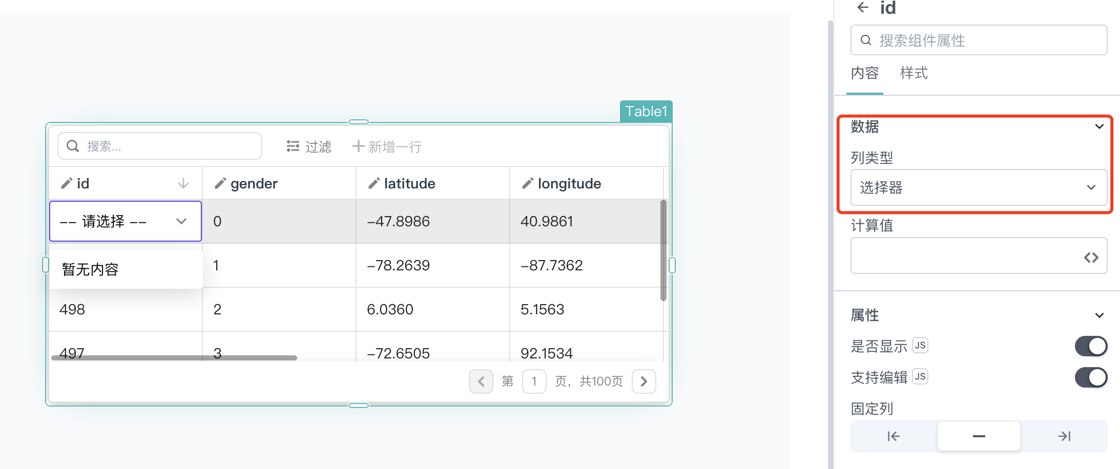Click 新增一行 to add a row
The height and width of the screenshot is (469, 1120).
click(x=387, y=147)
